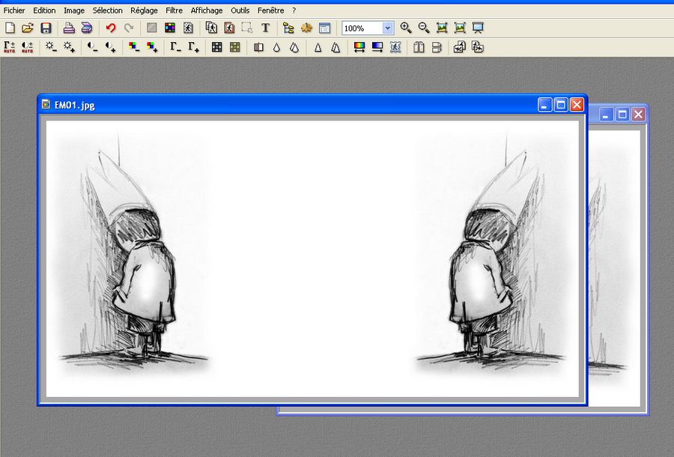
Task: Increase color saturation
Action: (x=152, y=46)
